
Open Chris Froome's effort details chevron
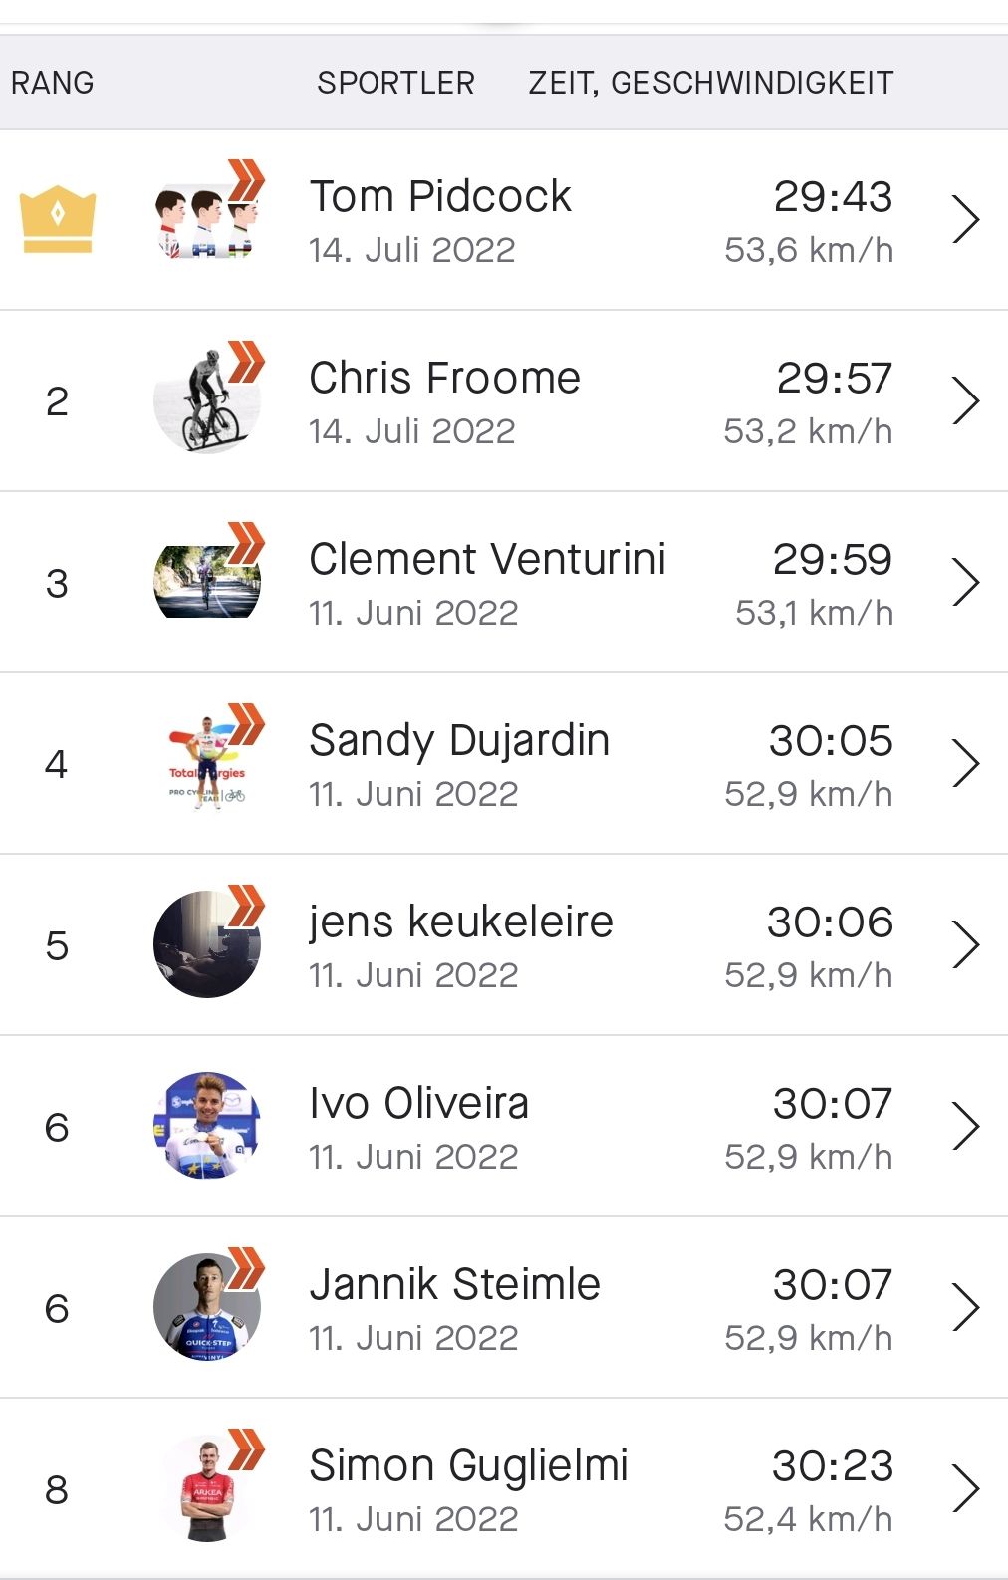point(965,401)
